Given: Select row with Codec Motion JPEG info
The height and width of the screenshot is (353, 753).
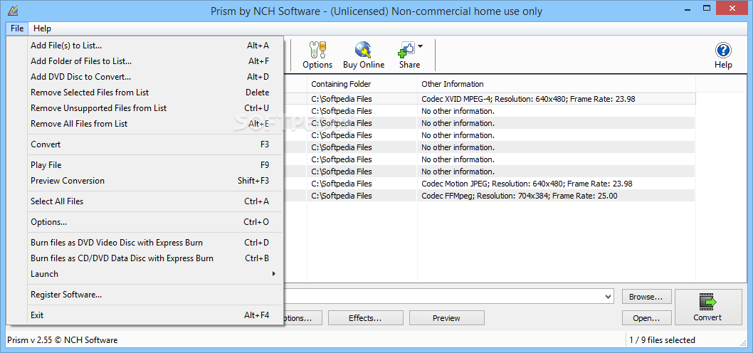Looking at the screenshot, I should pyautogui.click(x=490, y=184).
